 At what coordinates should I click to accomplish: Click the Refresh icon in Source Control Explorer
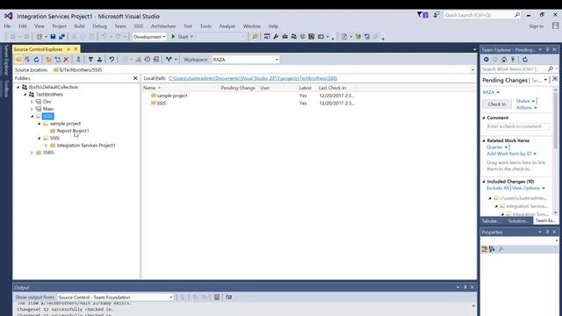[x=36, y=60]
